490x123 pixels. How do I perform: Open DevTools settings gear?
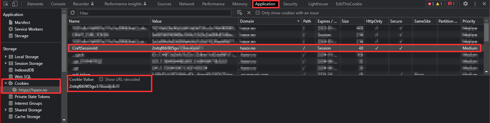click(466, 4)
